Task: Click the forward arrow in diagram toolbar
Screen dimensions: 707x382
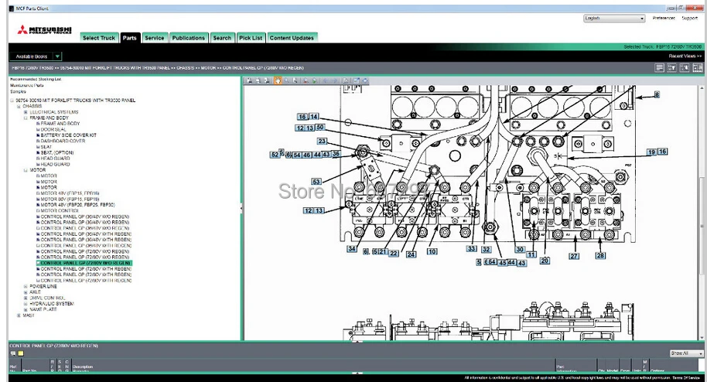Action: tap(335, 80)
